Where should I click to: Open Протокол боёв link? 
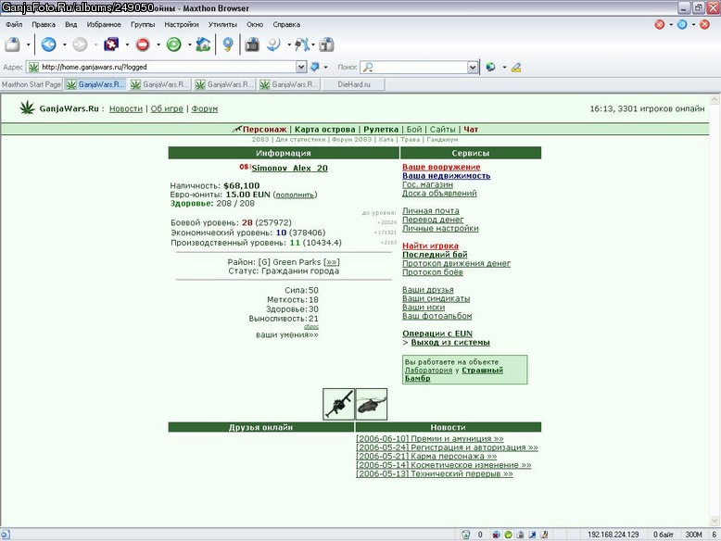(x=433, y=272)
